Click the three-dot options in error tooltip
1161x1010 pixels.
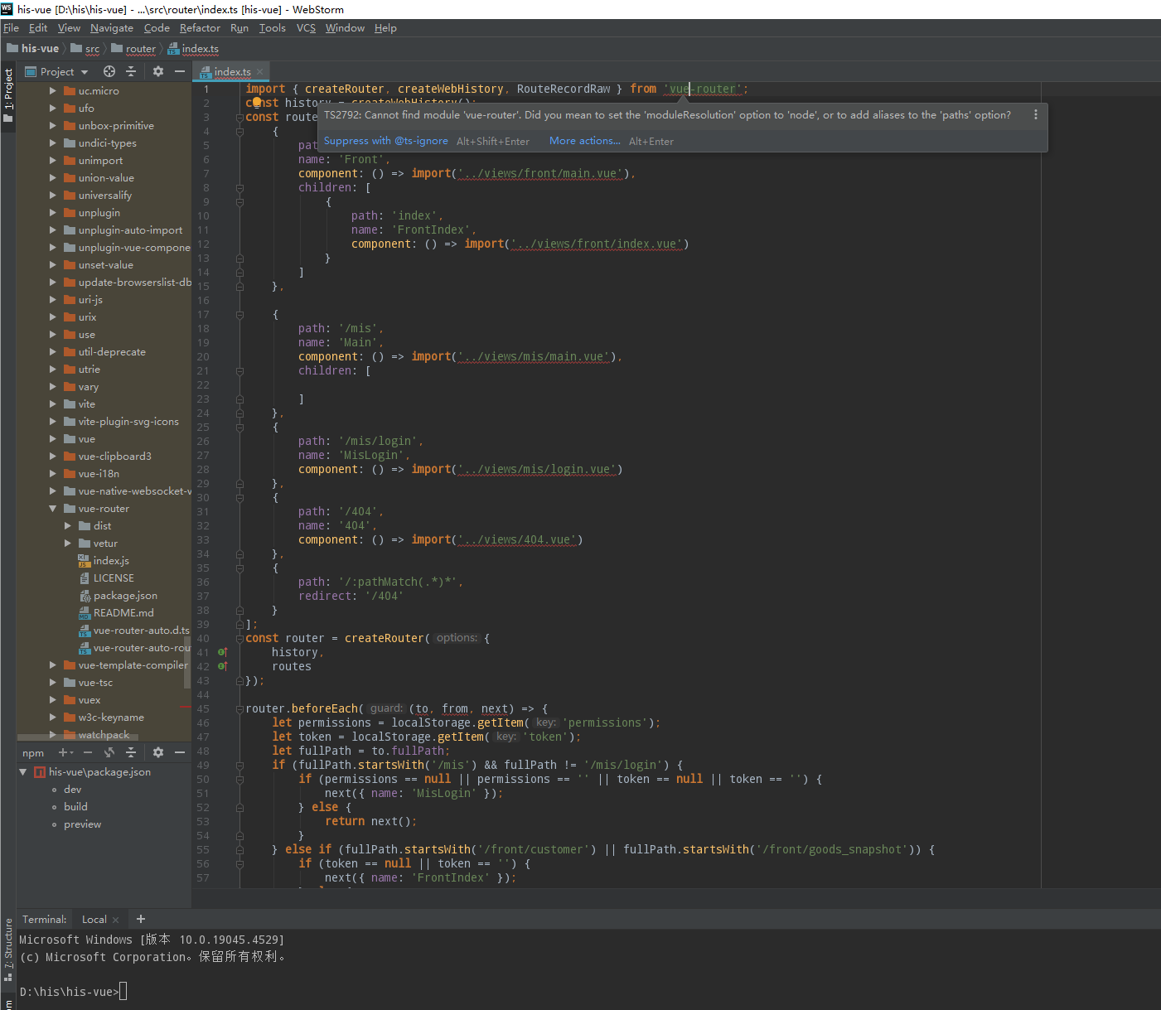(x=1036, y=115)
